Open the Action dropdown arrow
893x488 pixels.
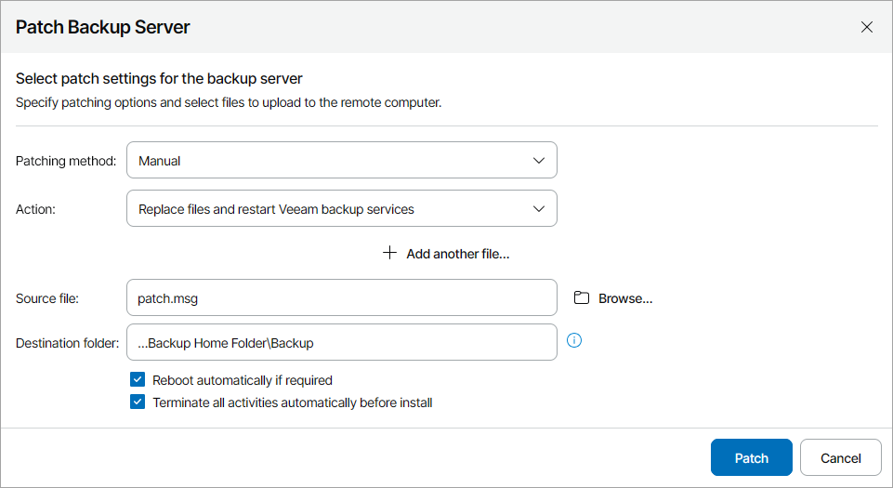(x=539, y=209)
